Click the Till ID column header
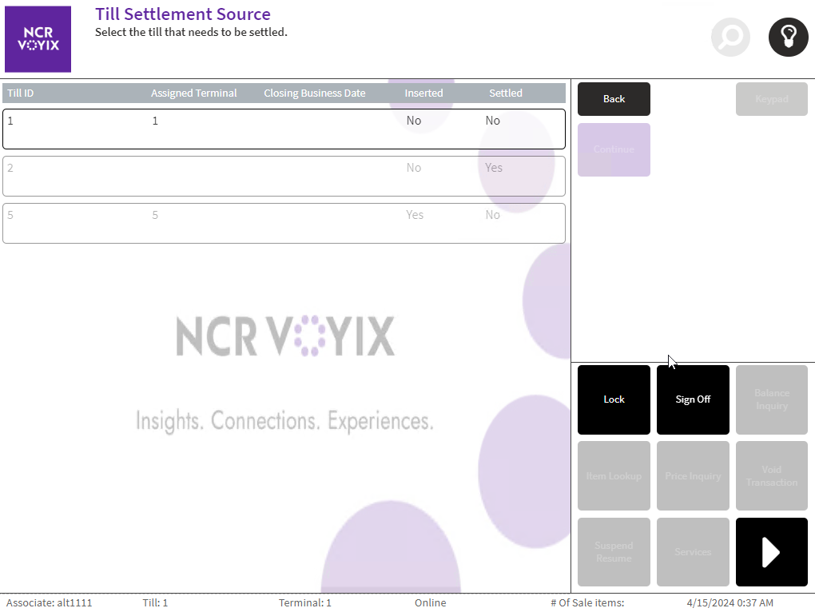The height and width of the screenshot is (612, 815). [x=20, y=93]
